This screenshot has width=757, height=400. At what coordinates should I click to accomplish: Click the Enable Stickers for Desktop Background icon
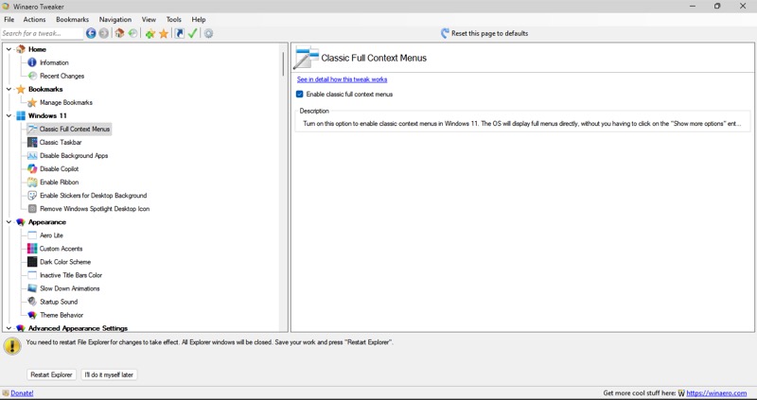[32, 196]
